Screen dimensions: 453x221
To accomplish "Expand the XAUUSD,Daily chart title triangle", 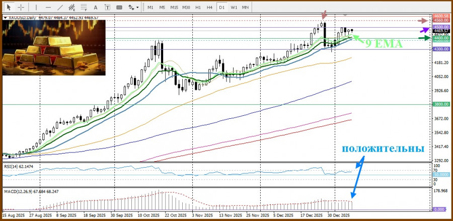I will click(x=5, y=17).
